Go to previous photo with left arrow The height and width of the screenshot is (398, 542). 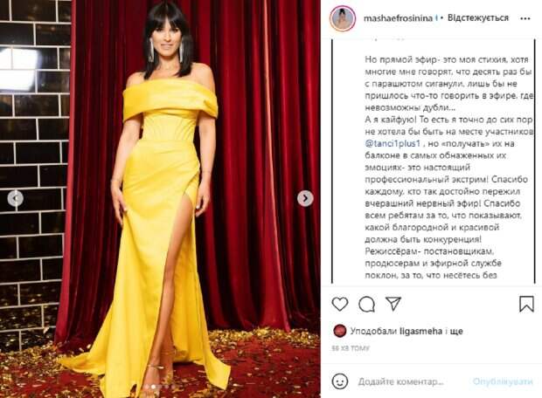point(16,198)
